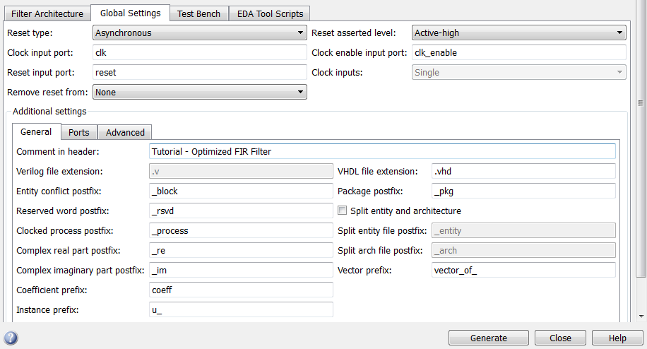
Task: Click the Close button
Action: click(x=560, y=338)
